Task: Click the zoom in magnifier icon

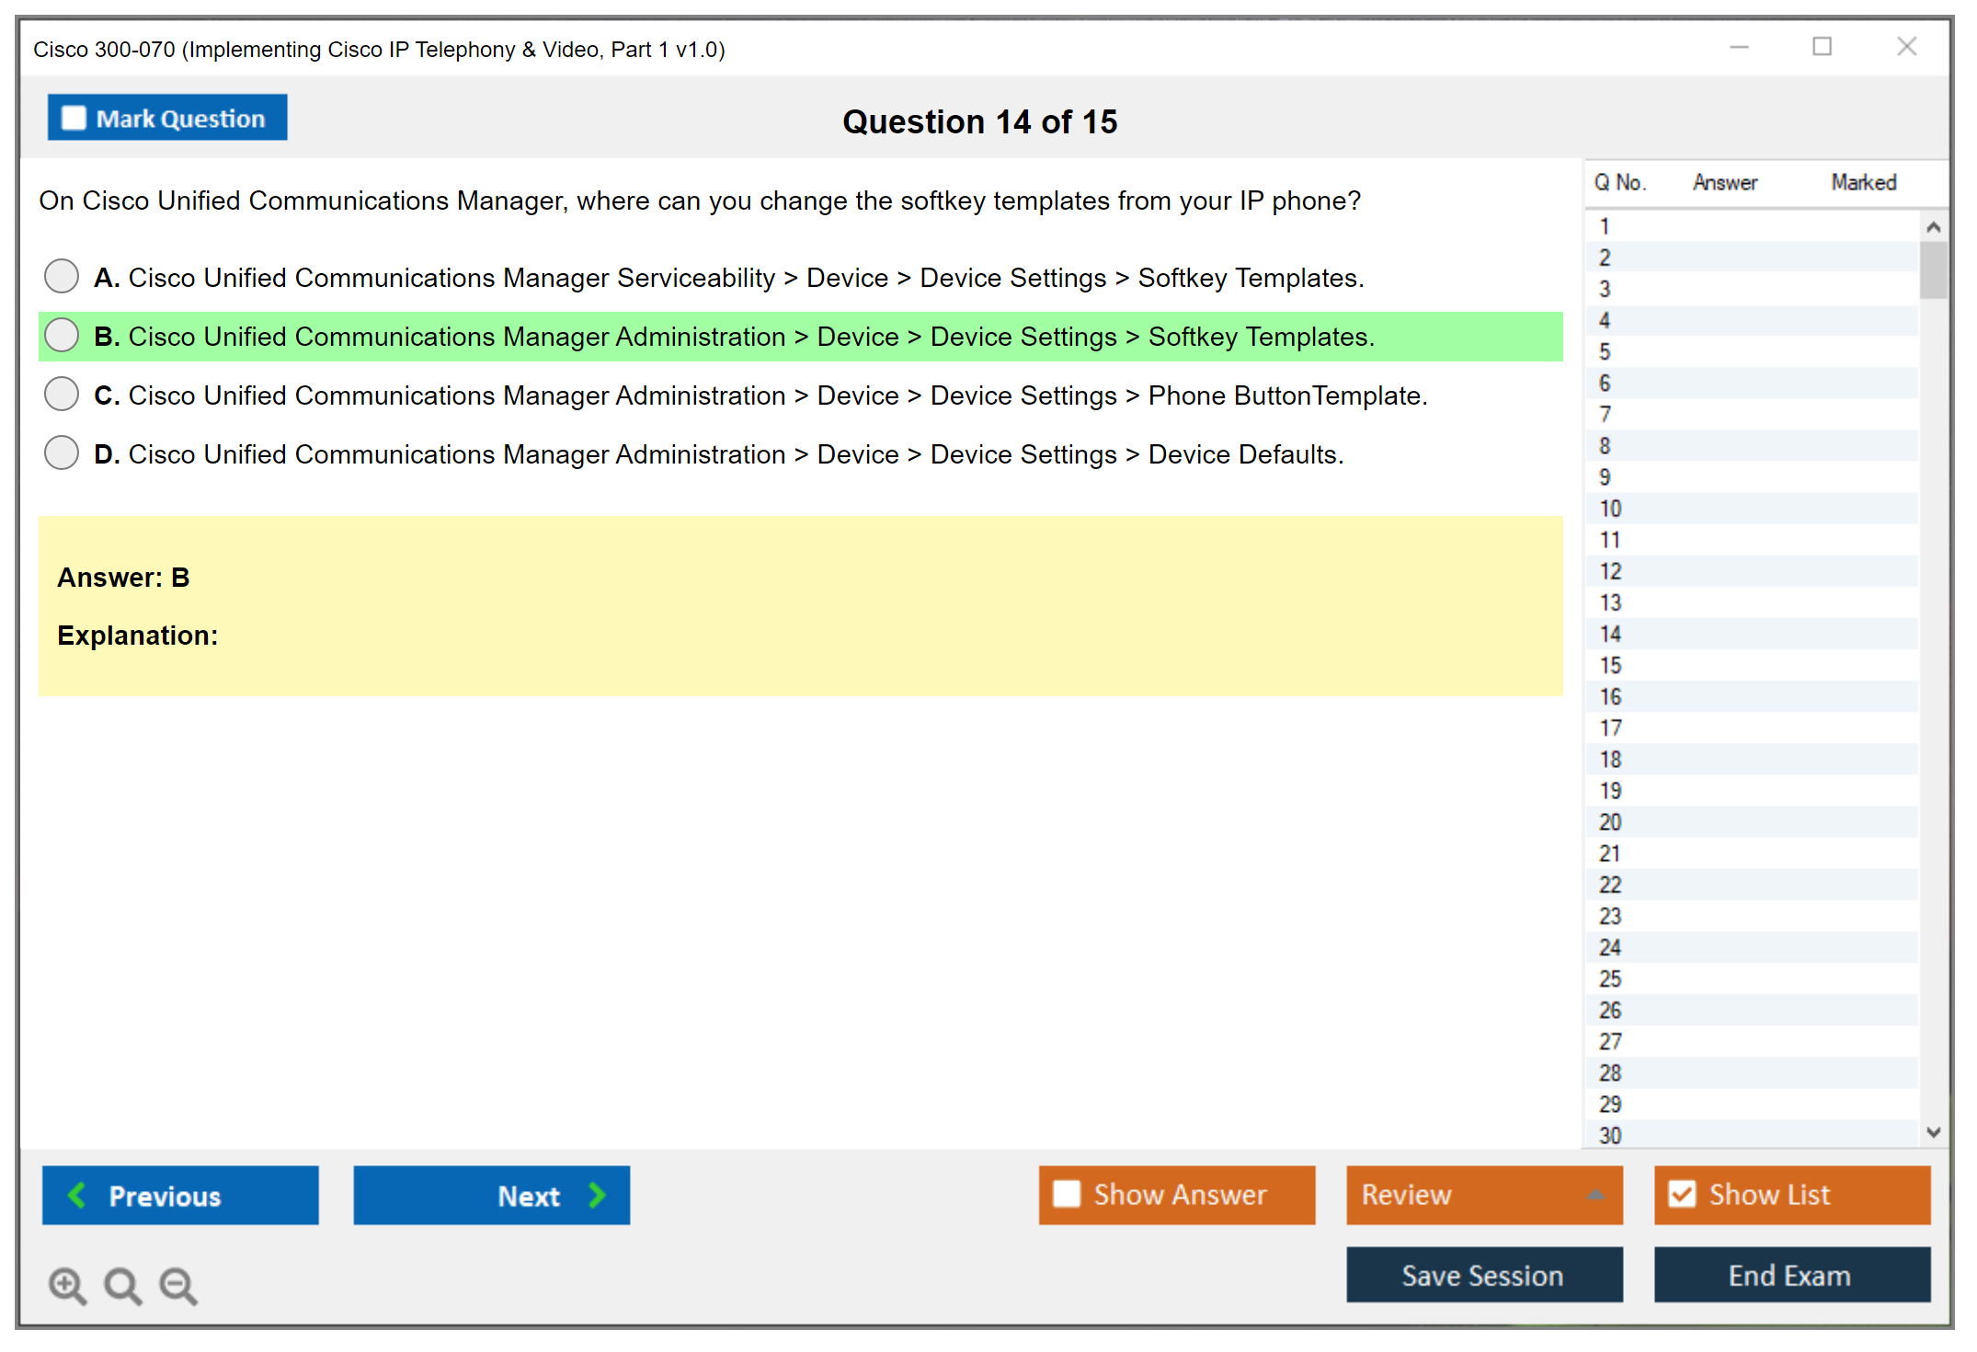Action: [x=67, y=1285]
